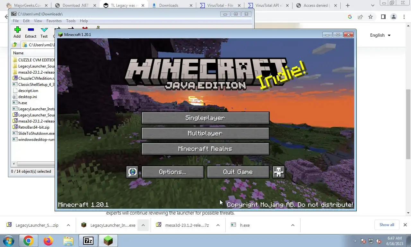Select SlideToShutdown.exe in the list

34,133
